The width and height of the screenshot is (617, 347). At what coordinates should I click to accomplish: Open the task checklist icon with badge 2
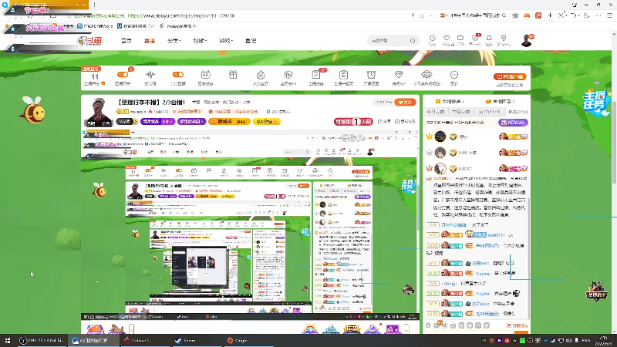click(x=316, y=75)
